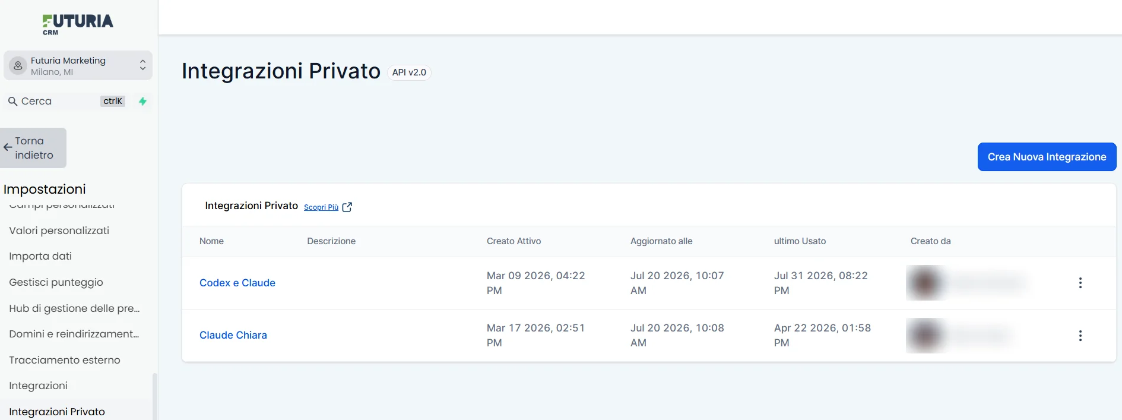Click the Crea Nuova Integrazione button
The height and width of the screenshot is (420, 1122).
(x=1047, y=157)
